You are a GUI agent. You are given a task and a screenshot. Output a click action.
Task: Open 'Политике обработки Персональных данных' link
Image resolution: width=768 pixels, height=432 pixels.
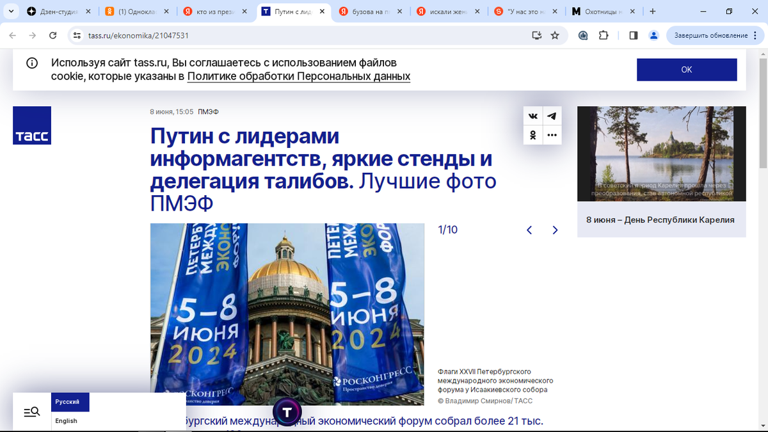(x=299, y=76)
